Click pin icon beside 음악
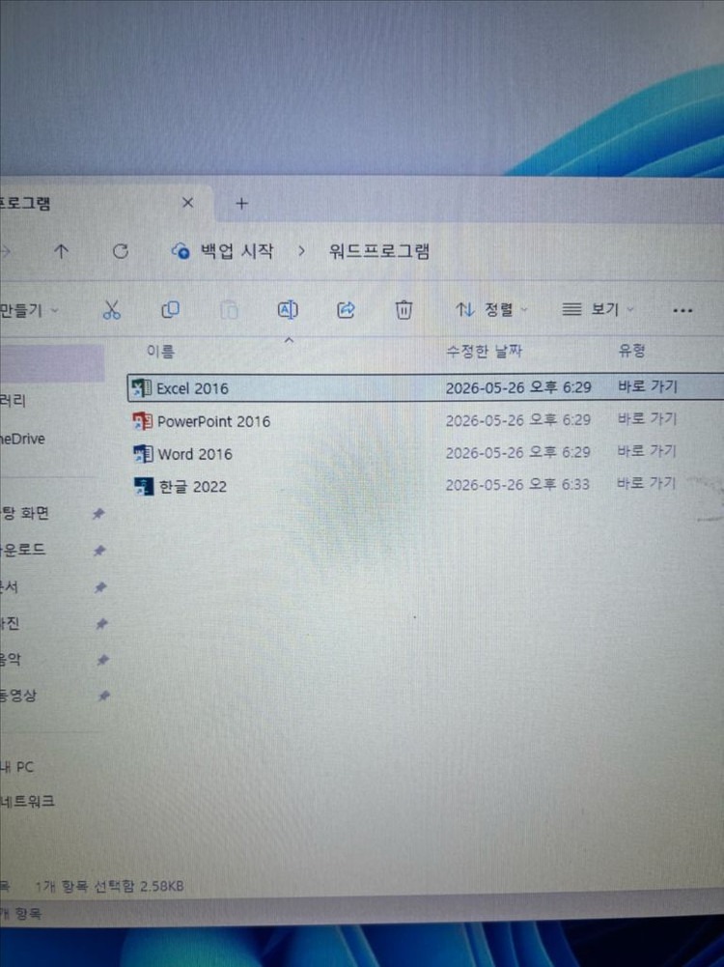The height and width of the screenshot is (967, 724). point(103,660)
